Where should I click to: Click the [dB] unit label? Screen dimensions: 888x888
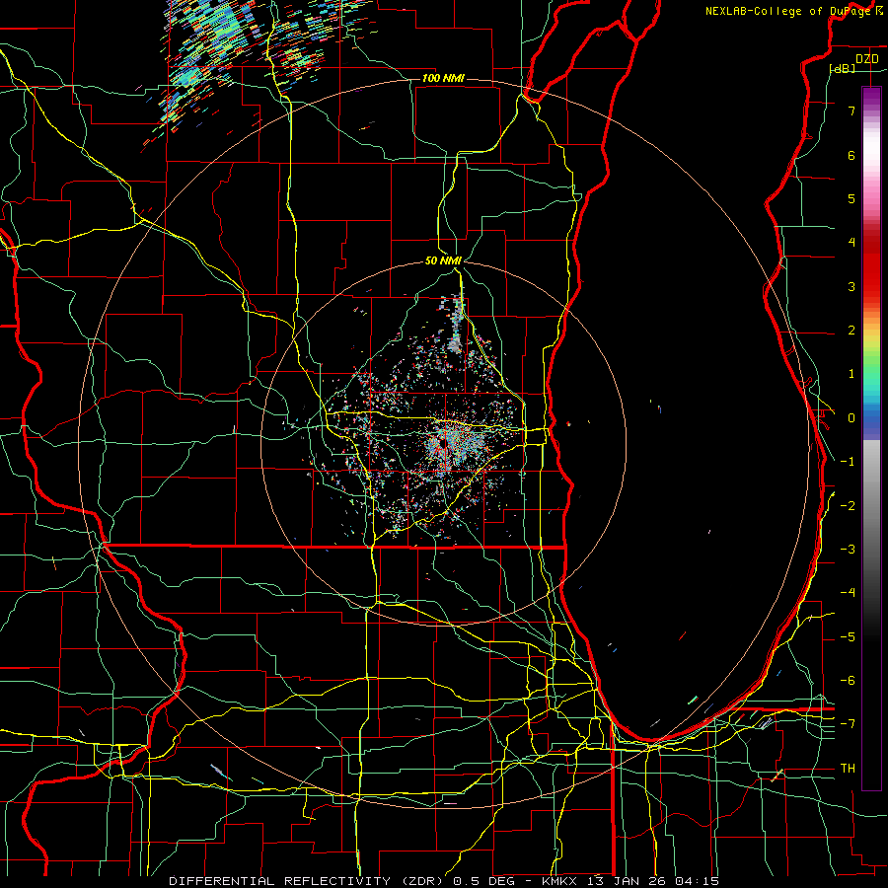point(843,68)
